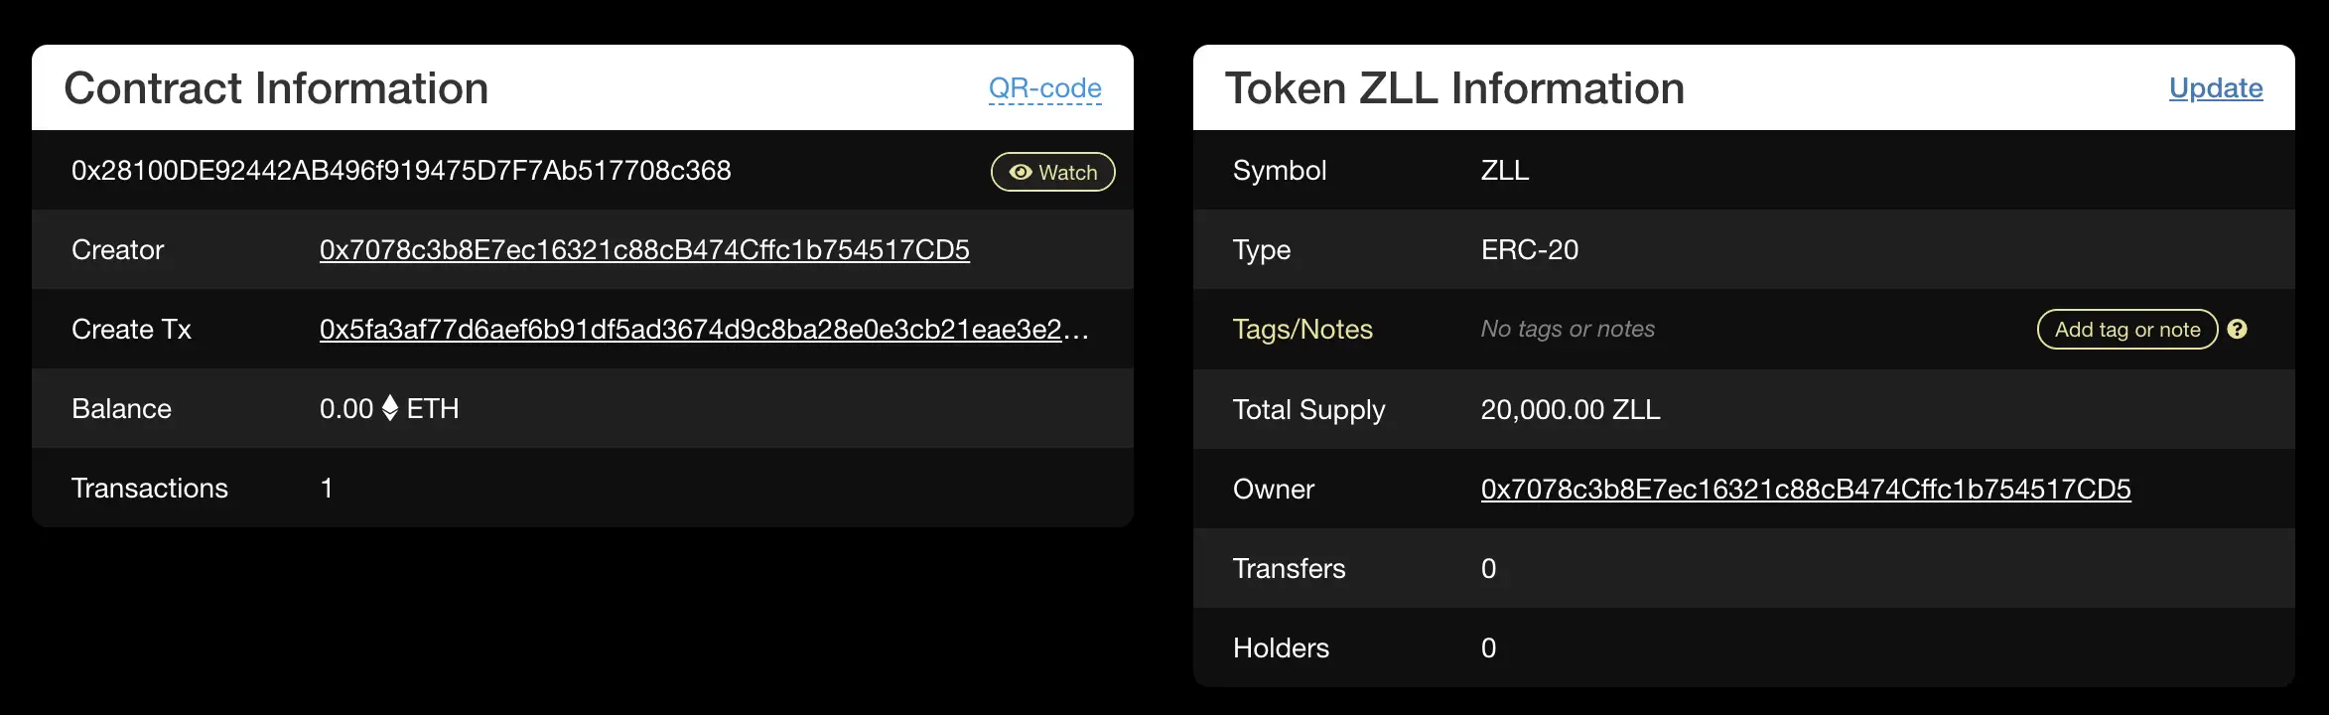Click the eye icon on the Watch button
Image resolution: width=2329 pixels, height=715 pixels.
(x=1021, y=171)
